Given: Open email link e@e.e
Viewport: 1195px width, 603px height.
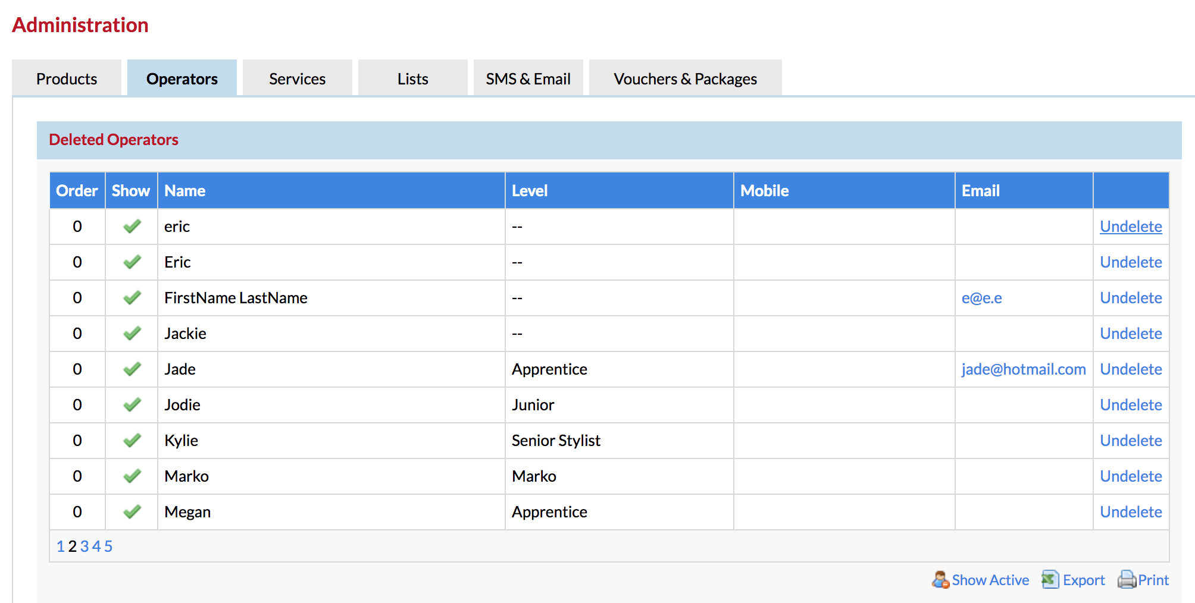Looking at the screenshot, I should 982,298.
